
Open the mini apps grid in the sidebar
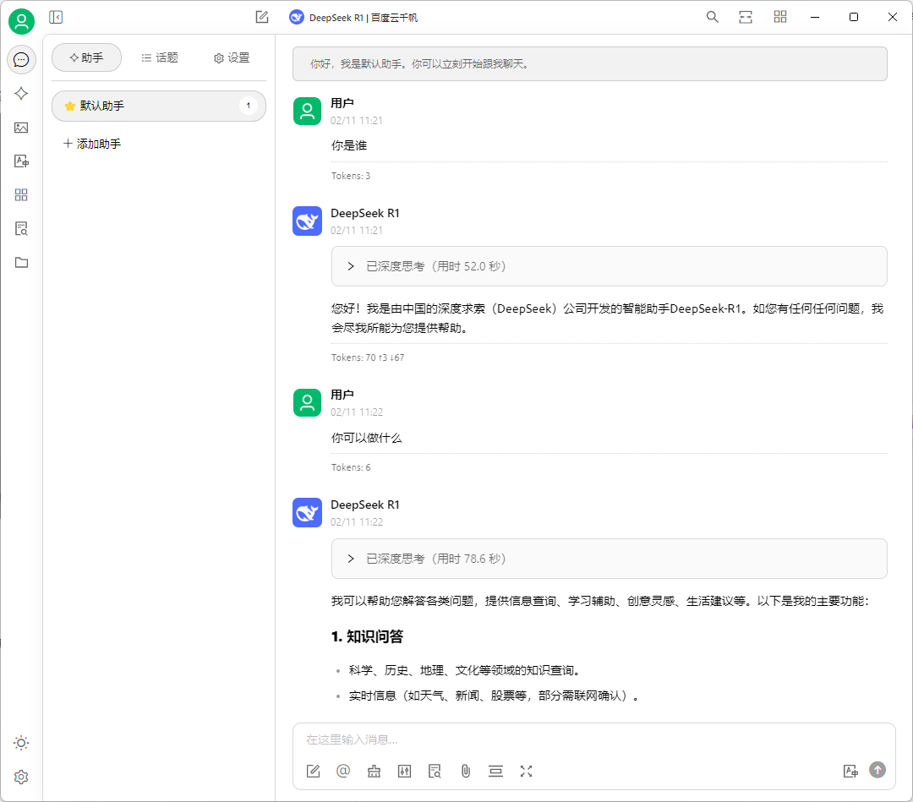point(21,195)
